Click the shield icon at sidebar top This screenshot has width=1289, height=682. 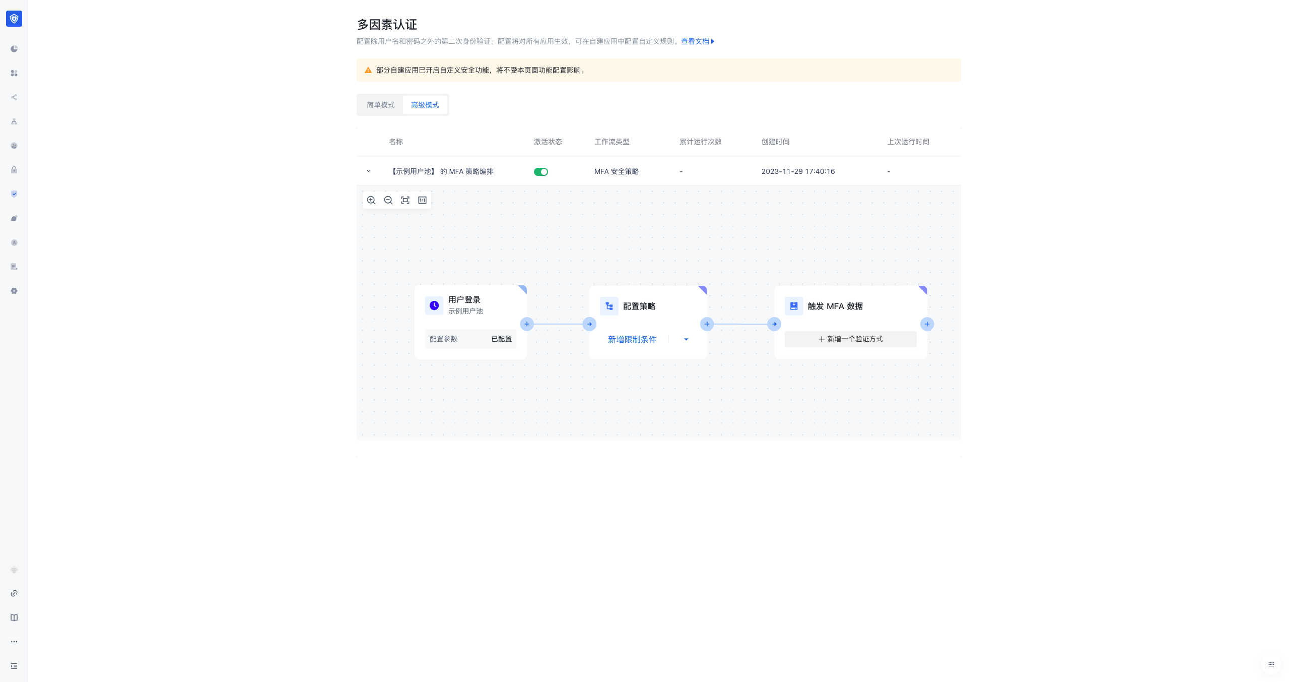(x=14, y=19)
